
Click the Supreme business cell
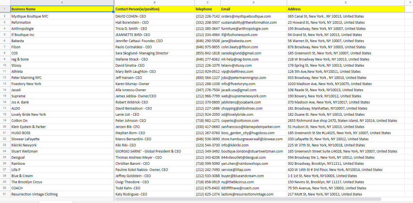[x=62, y=96]
